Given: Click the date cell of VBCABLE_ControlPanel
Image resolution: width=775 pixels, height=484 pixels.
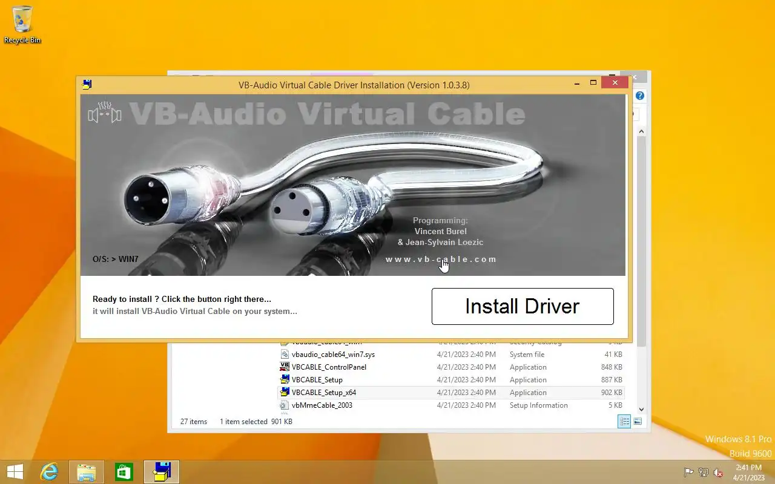Looking at the screenshot, I should (x=466, y=367).
